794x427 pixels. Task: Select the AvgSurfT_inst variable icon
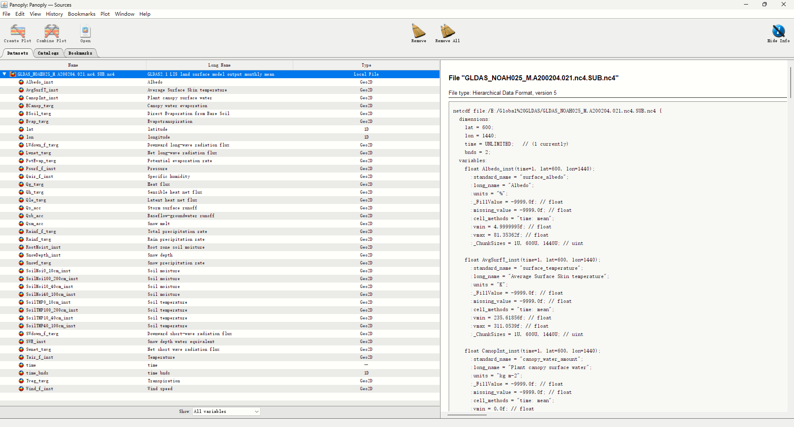(x=21, y=90)
